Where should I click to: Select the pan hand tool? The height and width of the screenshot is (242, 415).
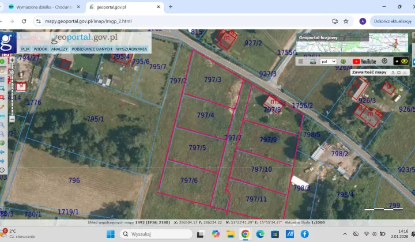pos(2,70)
